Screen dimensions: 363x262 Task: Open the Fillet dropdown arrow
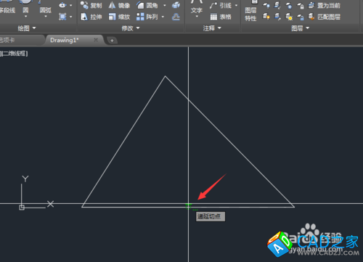pos(165,5)
